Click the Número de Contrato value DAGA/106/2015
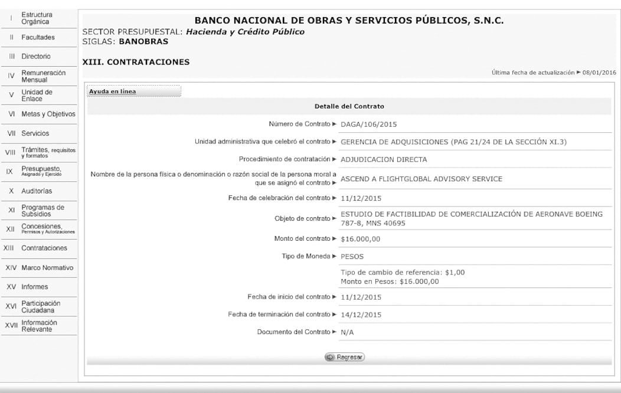 369,125
